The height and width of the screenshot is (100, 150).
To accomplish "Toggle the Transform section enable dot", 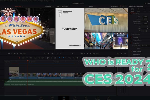I will tap(131, 14).
